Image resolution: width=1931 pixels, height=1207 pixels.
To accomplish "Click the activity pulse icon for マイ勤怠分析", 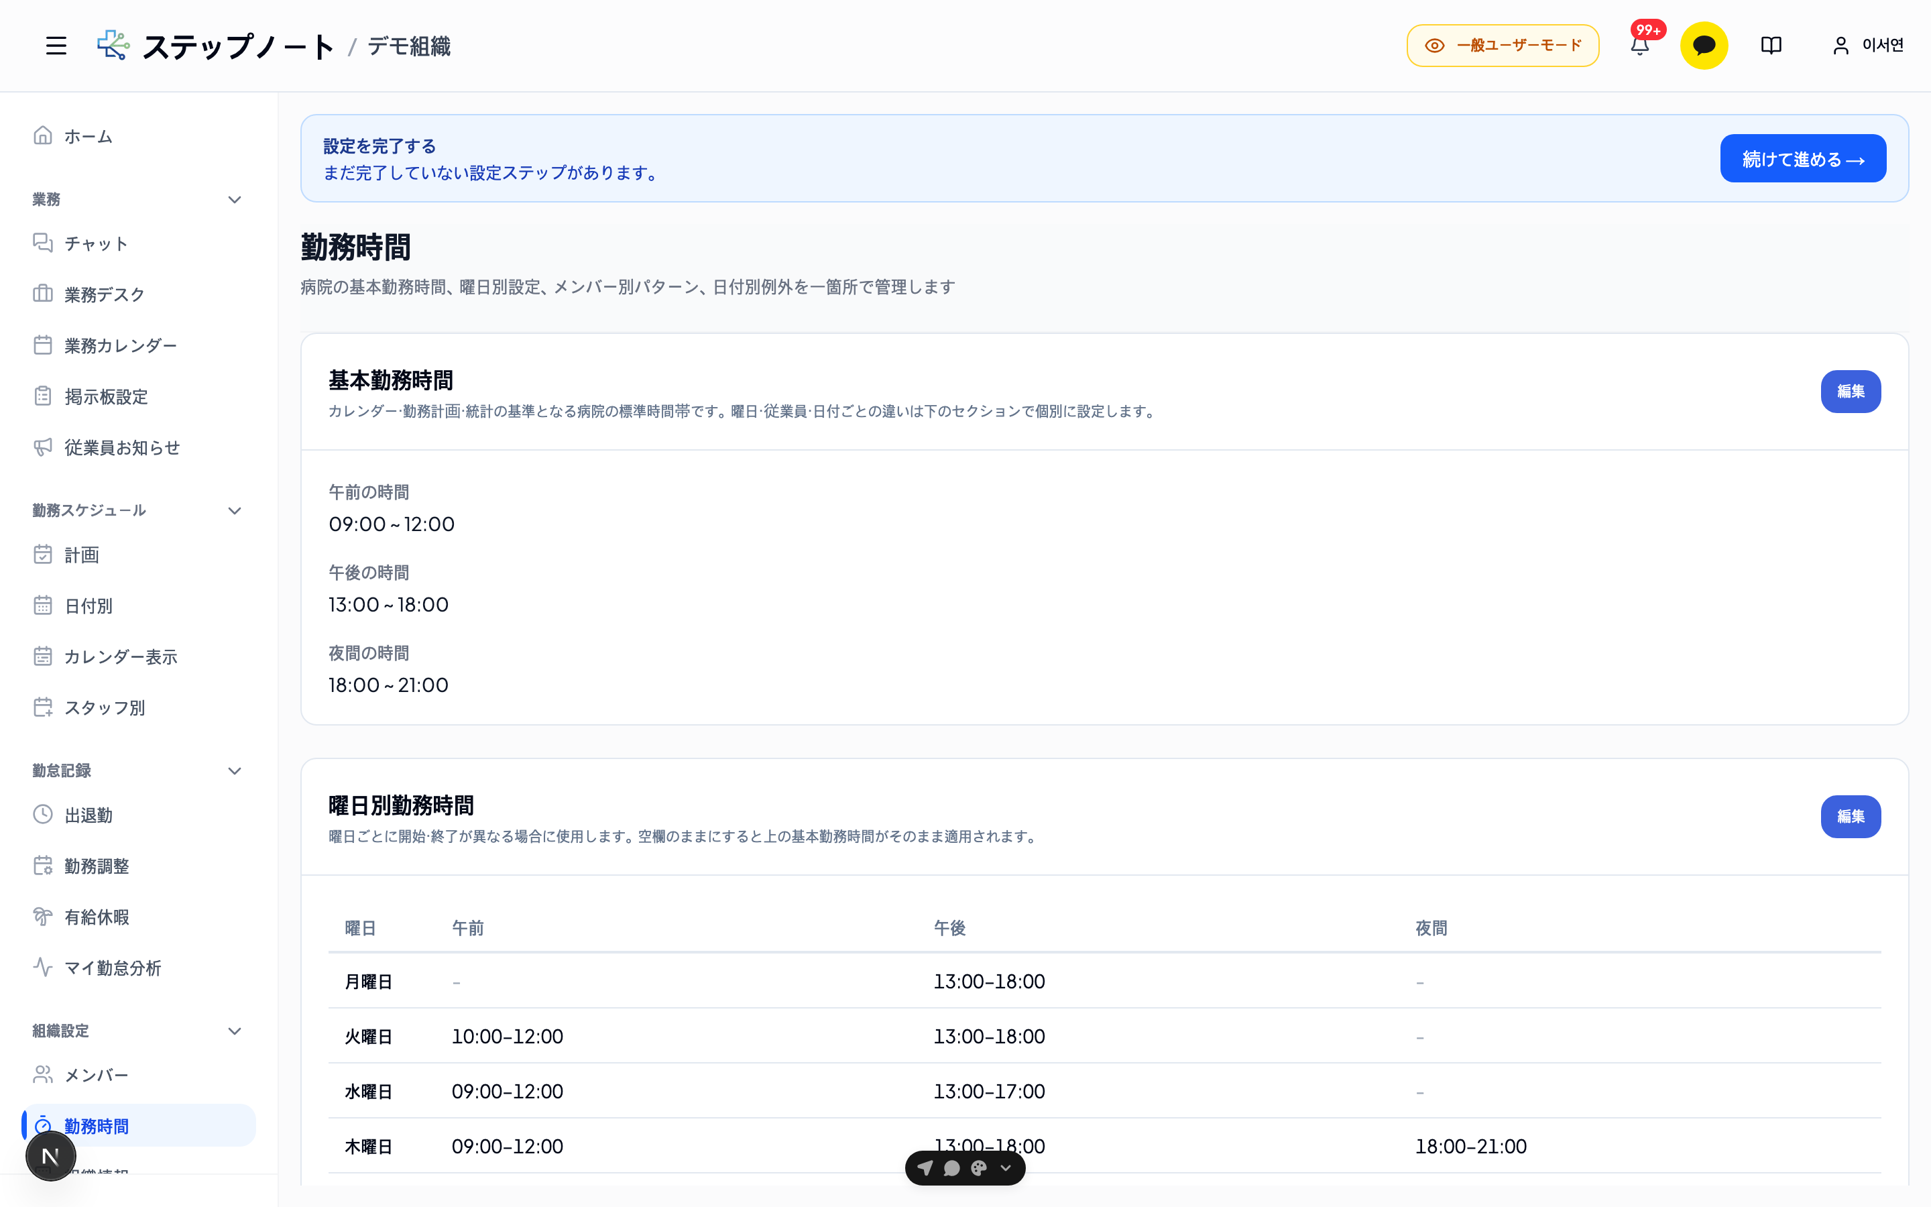I will [x=43, y=968].
